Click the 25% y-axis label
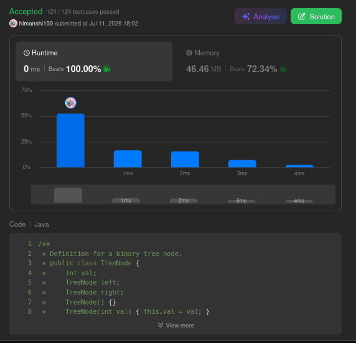The image size is (356, 343). [x=27, y=142]
